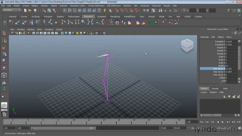This screenshot has height=136, width=242.
Task: Open the Options menu in Layer Editor
Action: point(213,92)
